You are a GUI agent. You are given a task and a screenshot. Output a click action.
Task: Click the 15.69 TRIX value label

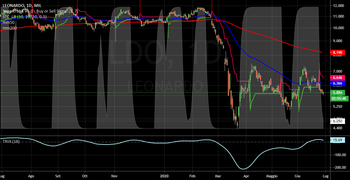[337, 140]
